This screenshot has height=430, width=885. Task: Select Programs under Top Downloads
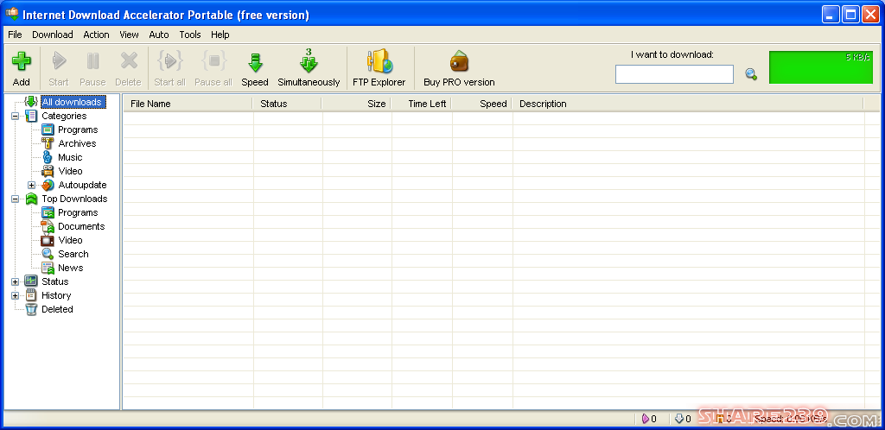(78, 212)
